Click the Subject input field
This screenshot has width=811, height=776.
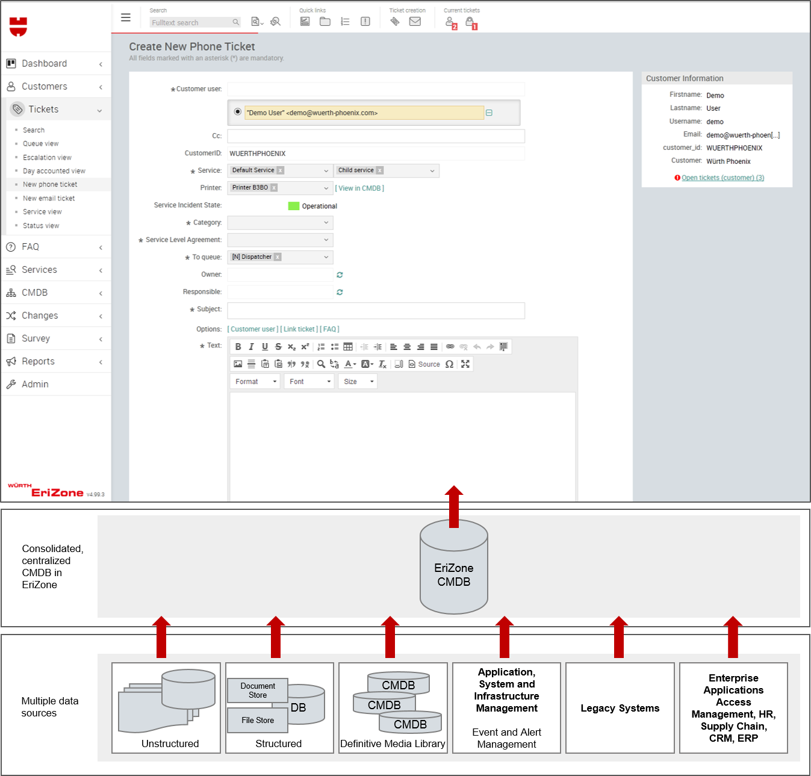tap(376, 311)
